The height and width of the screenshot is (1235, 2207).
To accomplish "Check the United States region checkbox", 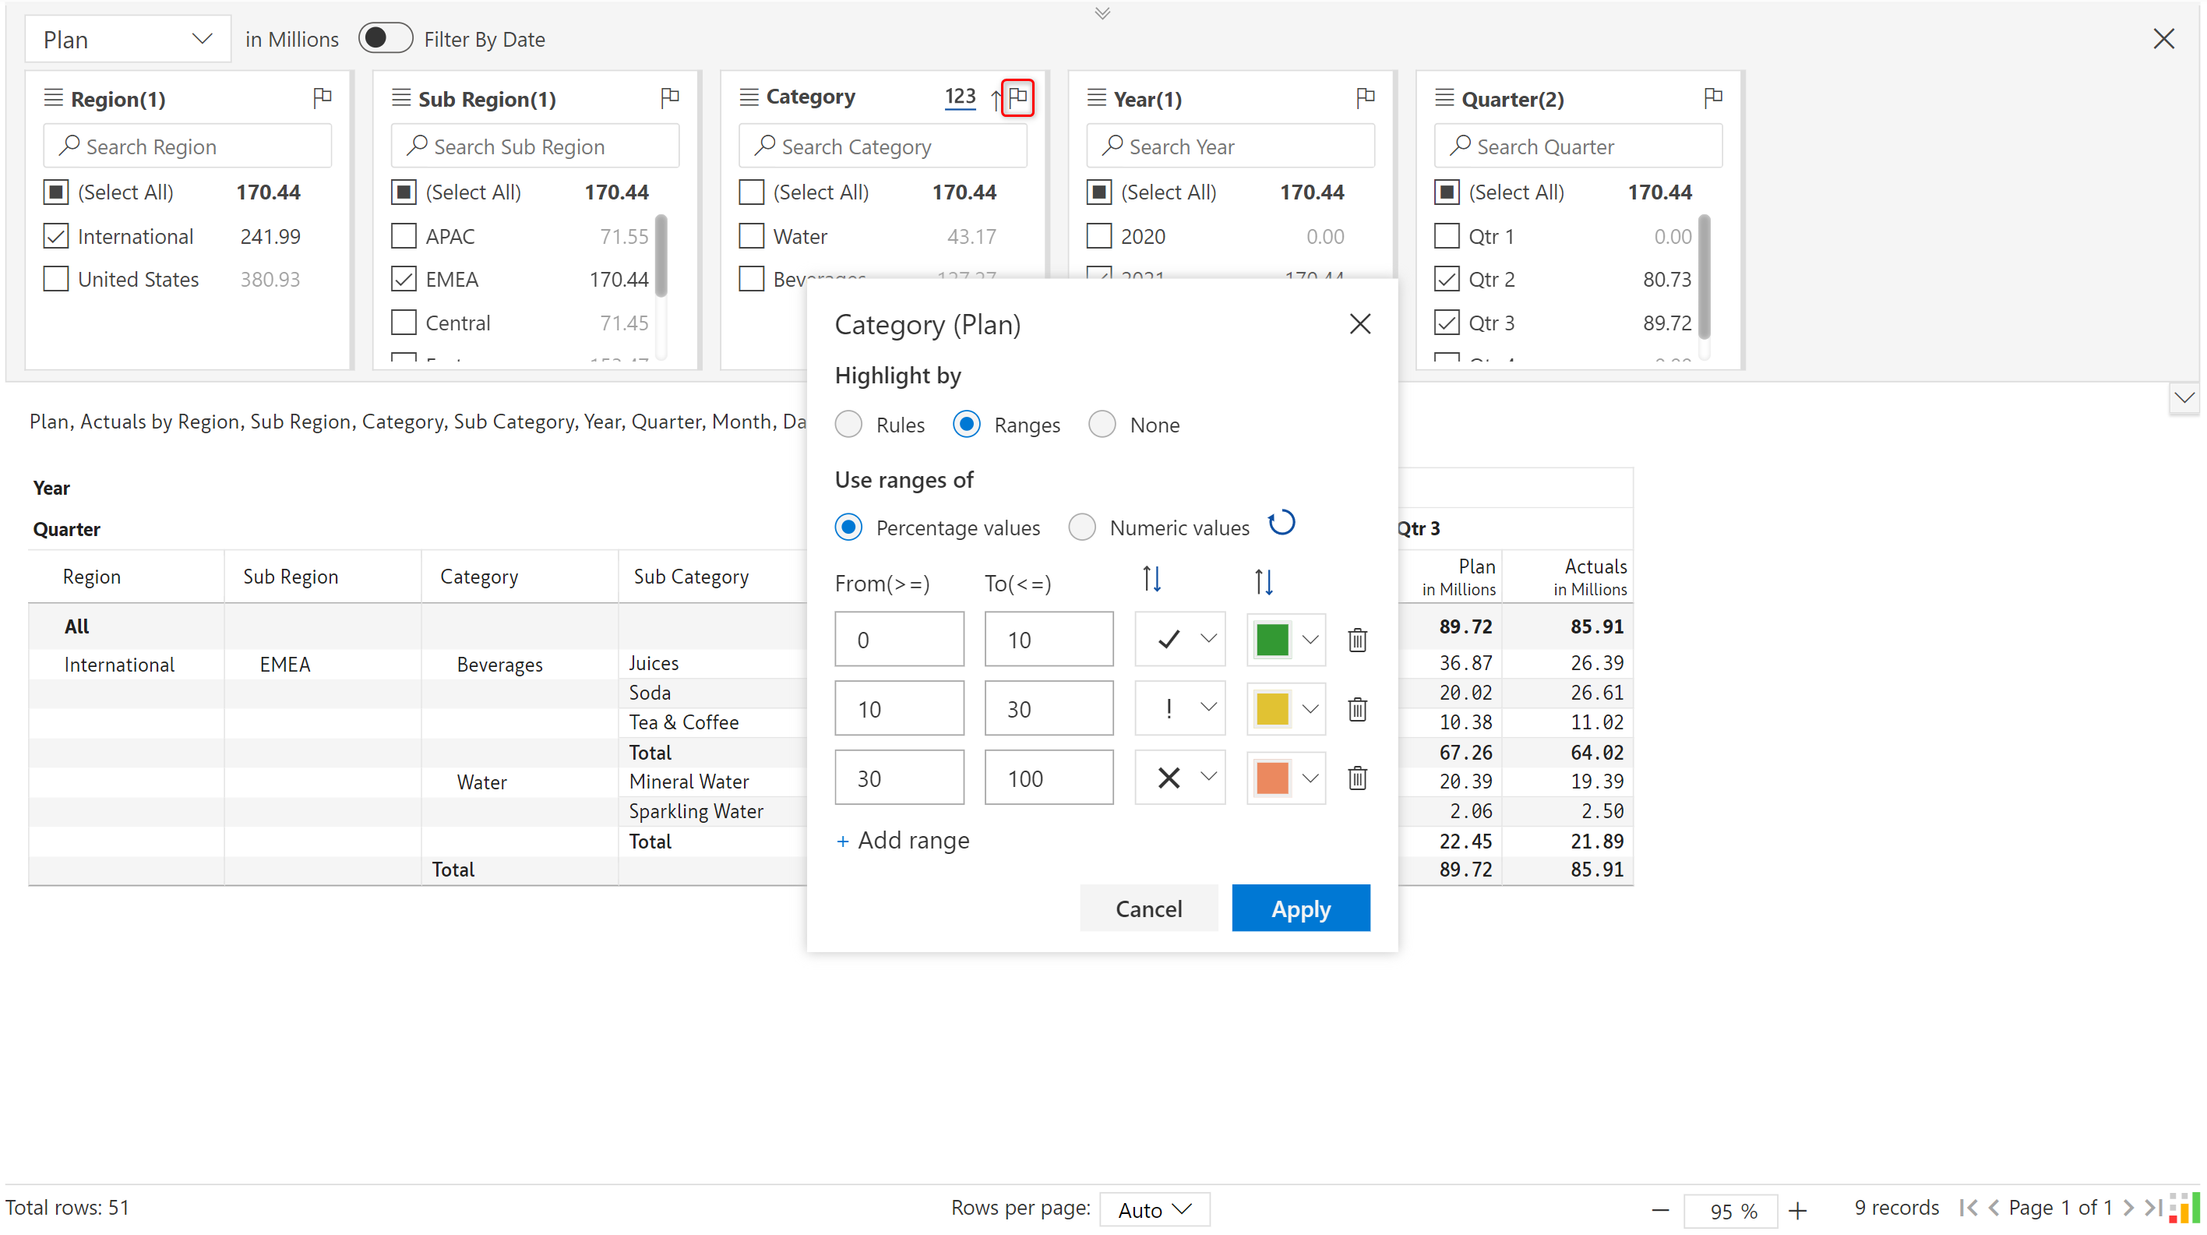I will 57,280.
